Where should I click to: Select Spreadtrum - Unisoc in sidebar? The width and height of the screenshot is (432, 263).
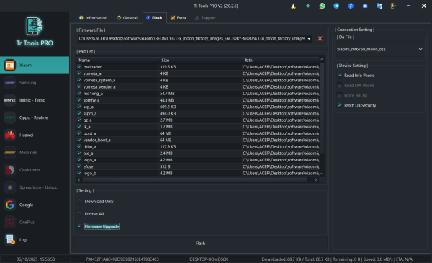(x=35, y=187)
